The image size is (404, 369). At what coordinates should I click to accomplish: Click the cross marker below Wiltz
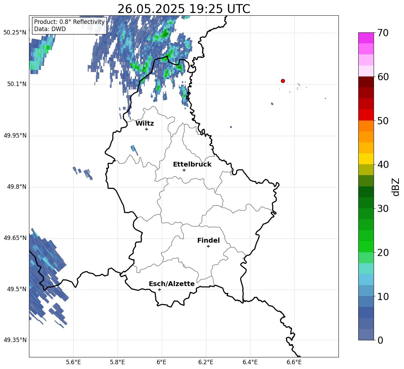click(x=147, y=129)
